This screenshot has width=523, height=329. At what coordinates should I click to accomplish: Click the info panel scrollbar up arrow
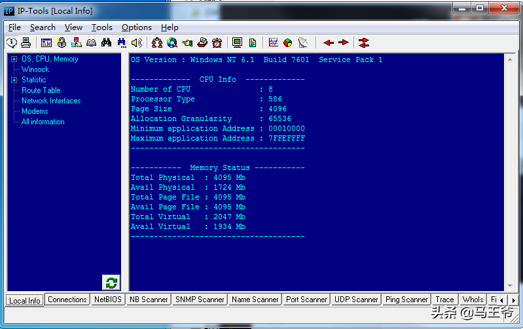click(510, 60)
